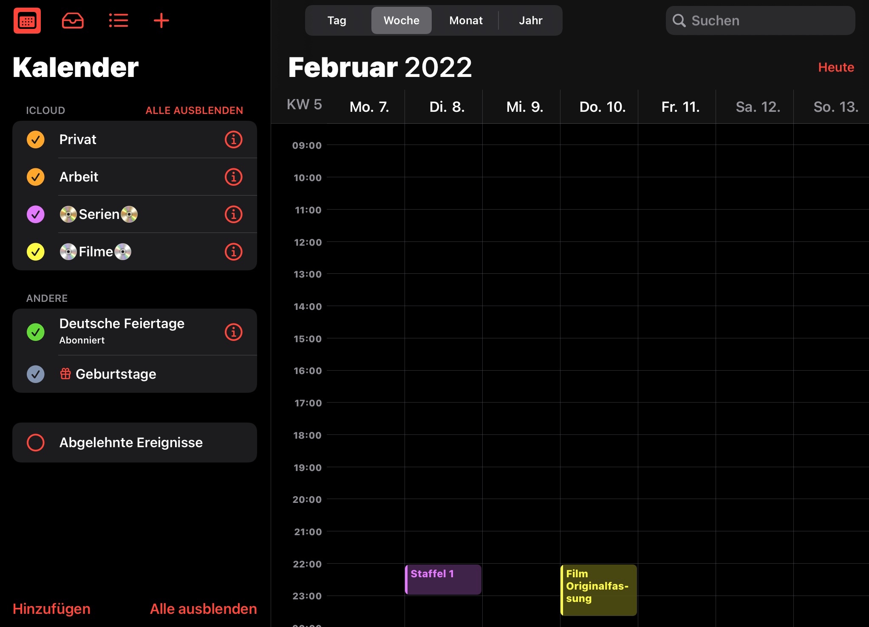Viewport: 869px width, 627px height.
Task: Open the inbox tray icon
Action: pyautogui.click(x=73, y=20)
